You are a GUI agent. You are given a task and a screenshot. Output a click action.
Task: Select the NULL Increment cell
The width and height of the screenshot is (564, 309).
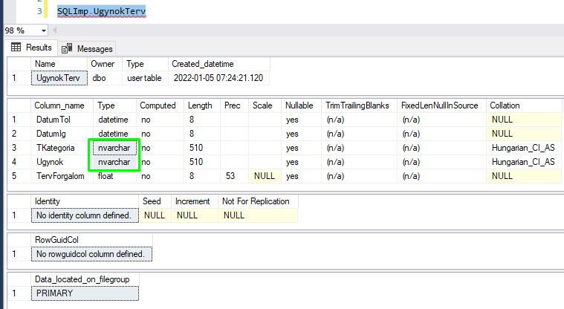click(x=195, y=215)
